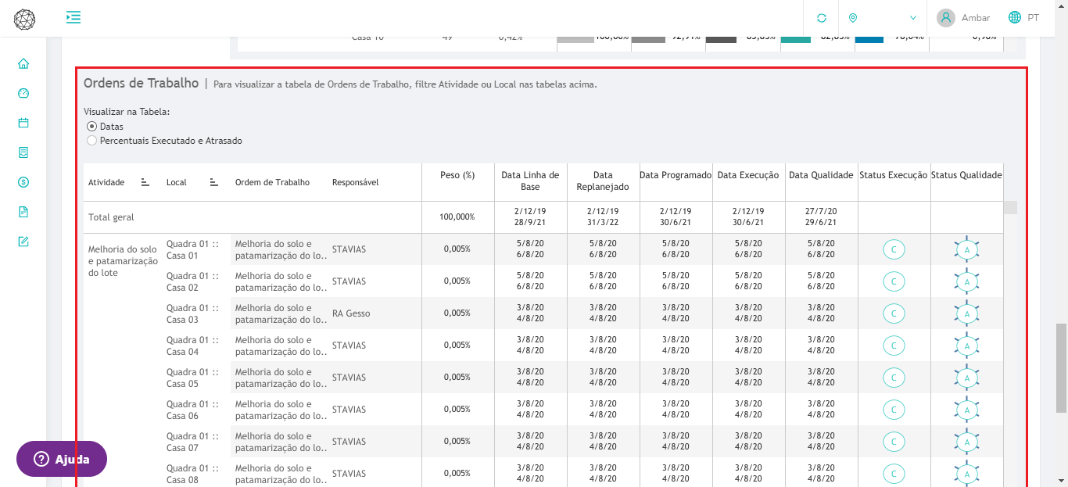Click the Data Linha de Base header

coord(530,181)
